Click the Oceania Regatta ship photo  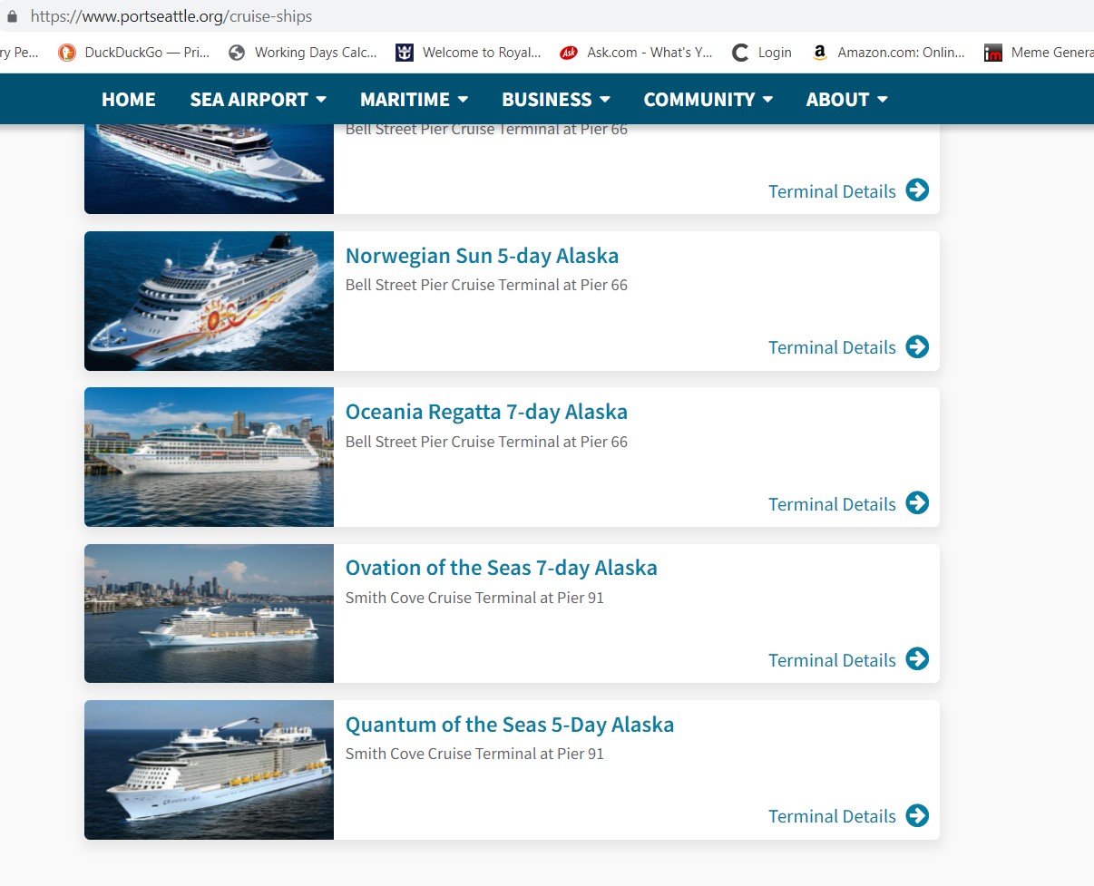pyautogui.click(x=209, y=457)
